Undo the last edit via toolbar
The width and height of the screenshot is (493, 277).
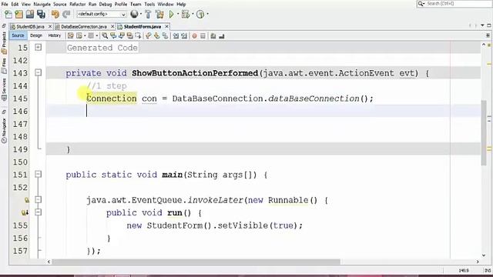point(55,14)
